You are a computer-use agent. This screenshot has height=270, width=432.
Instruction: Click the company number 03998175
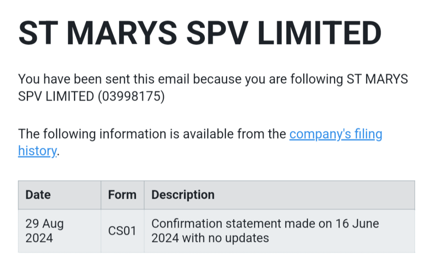[131, 96]
